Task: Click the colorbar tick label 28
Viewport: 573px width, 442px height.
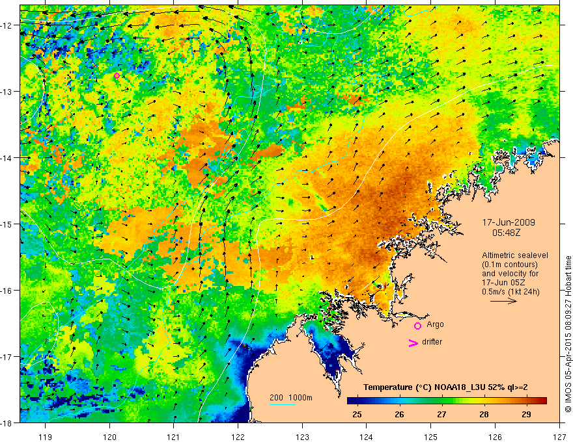Action: click(484, 414)
